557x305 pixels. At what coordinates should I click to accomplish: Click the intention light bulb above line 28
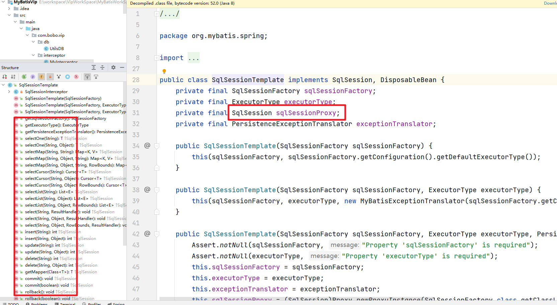[164, 71]
